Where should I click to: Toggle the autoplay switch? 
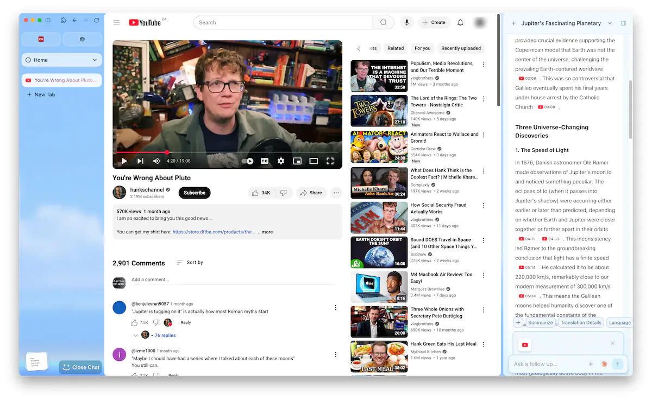point(248,161)
